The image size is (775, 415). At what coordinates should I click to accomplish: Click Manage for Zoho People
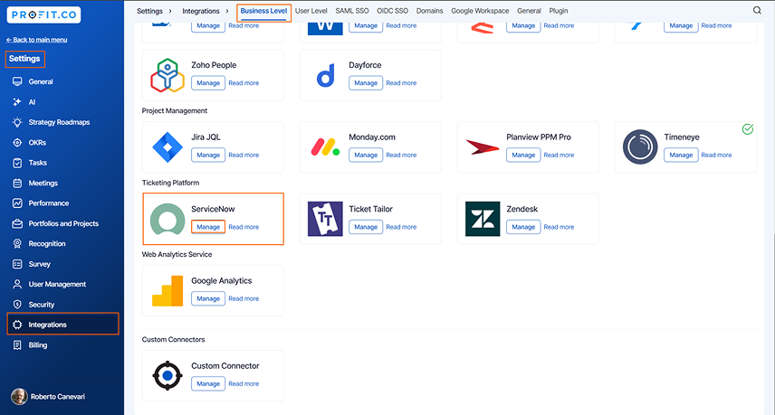click(x=208, y=83)
